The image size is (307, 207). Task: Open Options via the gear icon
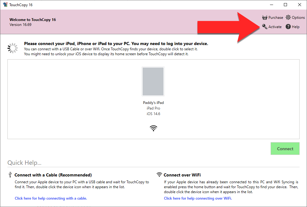(x=288, y=18)
